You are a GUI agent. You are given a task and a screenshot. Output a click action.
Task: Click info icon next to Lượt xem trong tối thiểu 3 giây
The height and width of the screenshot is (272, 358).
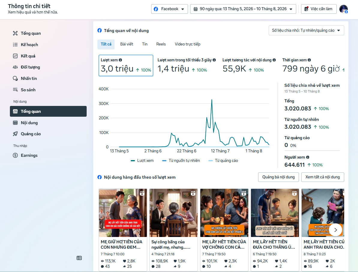[214, 60]
